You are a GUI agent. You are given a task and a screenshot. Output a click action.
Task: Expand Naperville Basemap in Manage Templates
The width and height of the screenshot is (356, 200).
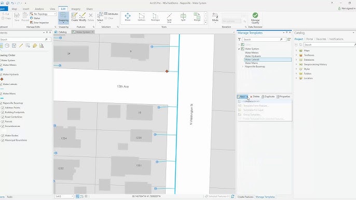coord(243,67)
